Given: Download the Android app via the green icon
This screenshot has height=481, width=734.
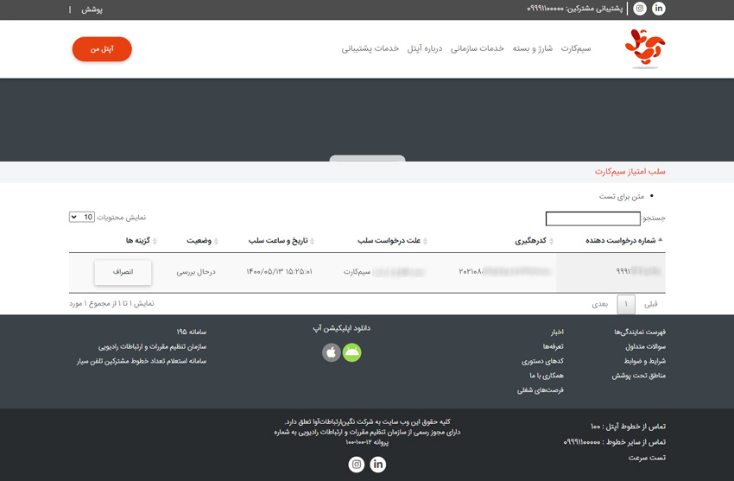Looking at the screenshot, I should (x=352, y=352).
